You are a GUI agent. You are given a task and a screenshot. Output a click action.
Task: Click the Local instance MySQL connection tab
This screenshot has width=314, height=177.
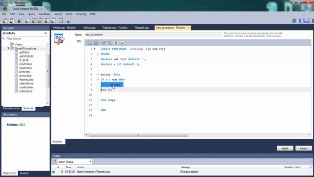click(26, 9)
